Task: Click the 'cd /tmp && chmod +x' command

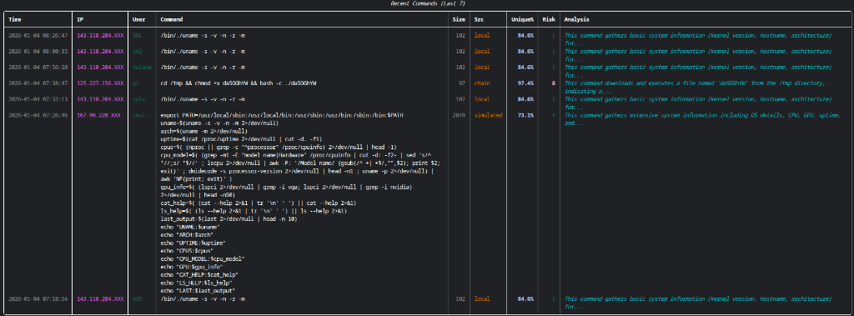Action: (x=239, y=83)
